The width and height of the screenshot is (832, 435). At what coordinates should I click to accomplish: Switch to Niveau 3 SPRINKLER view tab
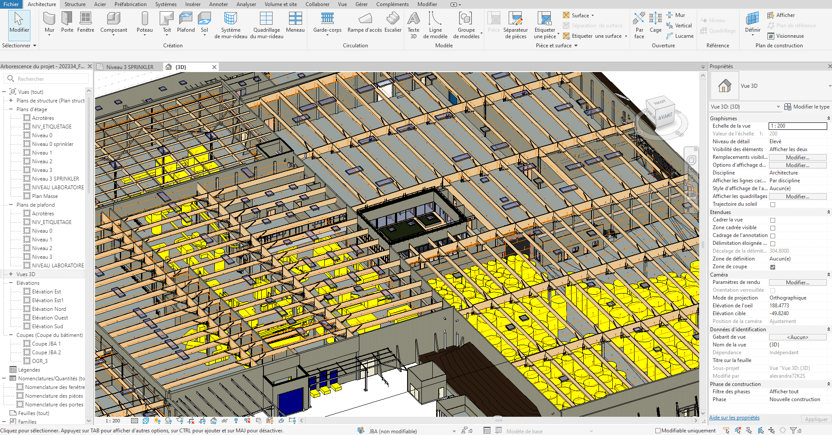(x=129, y=67)
